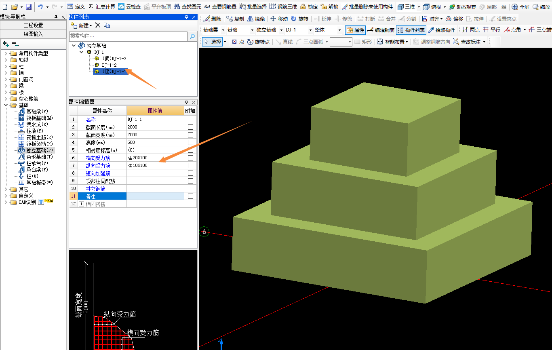Click the 缩放 zoom tool
This screenshot has height=350, width=552.
(x=541, y=7)
